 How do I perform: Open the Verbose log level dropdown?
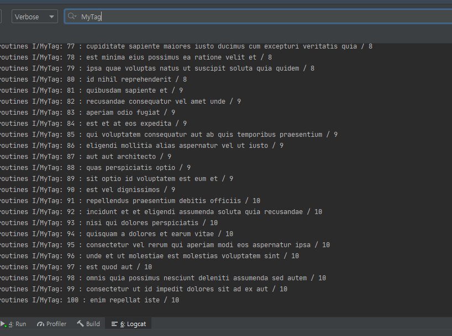(x=35, y=17)
